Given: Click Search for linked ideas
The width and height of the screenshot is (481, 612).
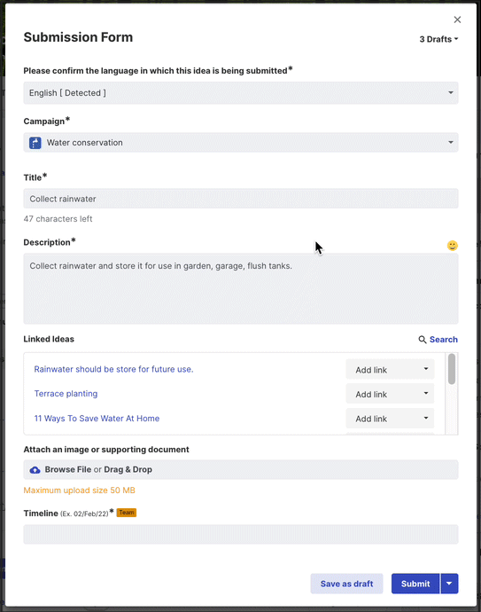Looking at the screenshot, I should pyautogui.click(x=444, y=340).
